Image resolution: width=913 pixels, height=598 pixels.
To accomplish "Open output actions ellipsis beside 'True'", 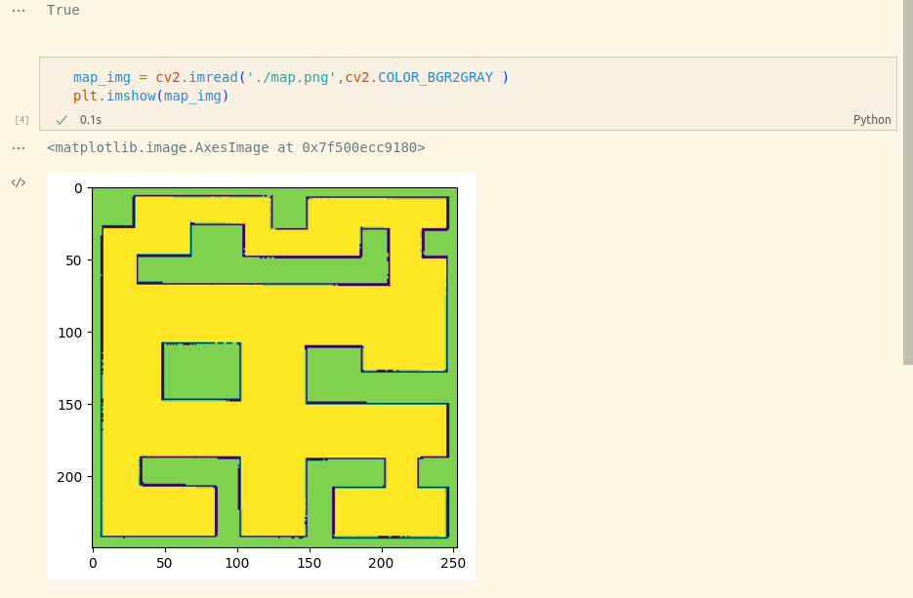I will [x=19, y=11].
